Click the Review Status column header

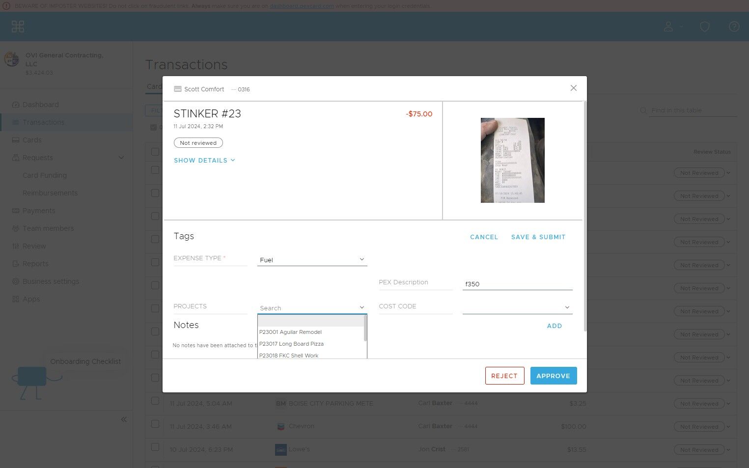[x=712, y=152]
